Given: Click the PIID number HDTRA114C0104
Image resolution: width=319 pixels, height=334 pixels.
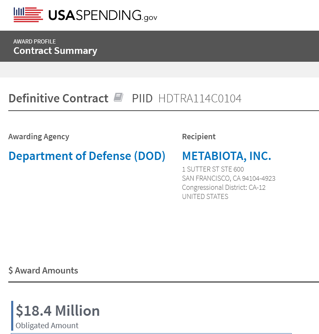Looking at the screenshot, I should tap(200, 99).
